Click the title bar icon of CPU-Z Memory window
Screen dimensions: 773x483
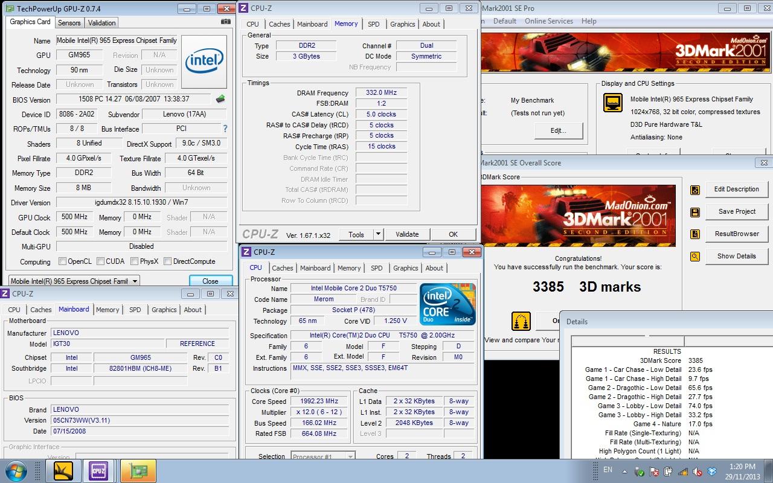244,8
